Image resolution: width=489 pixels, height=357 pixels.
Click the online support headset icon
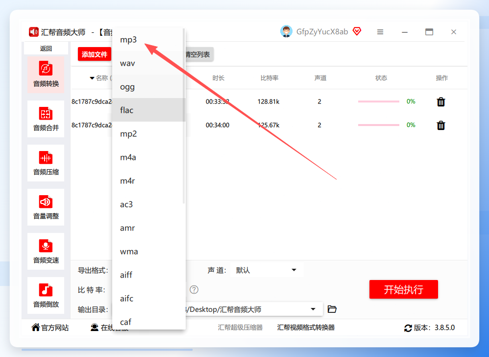[95, 328]
